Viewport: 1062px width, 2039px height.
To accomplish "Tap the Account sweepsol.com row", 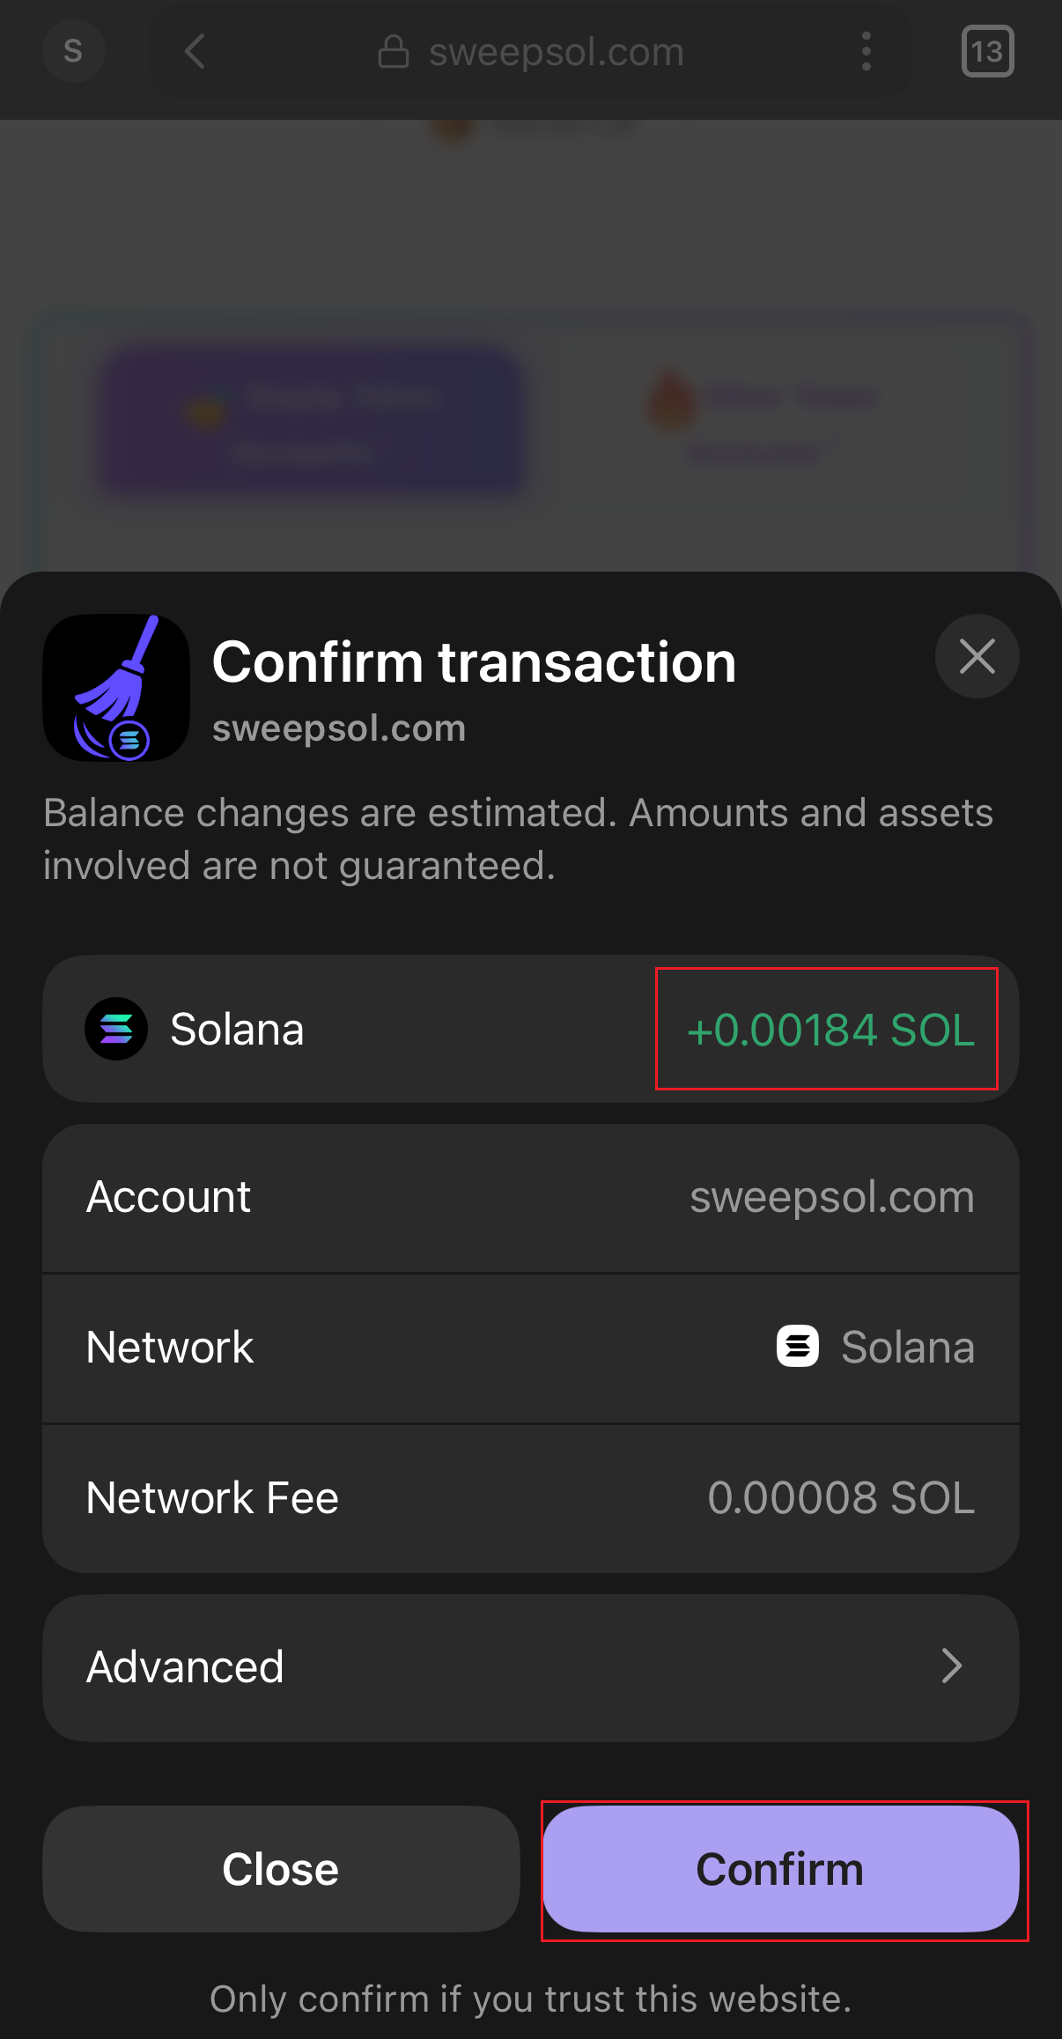I will [x=531, y=1198].
